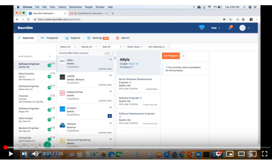
Task: Open the video settings gear
Action: pos(218,154)
